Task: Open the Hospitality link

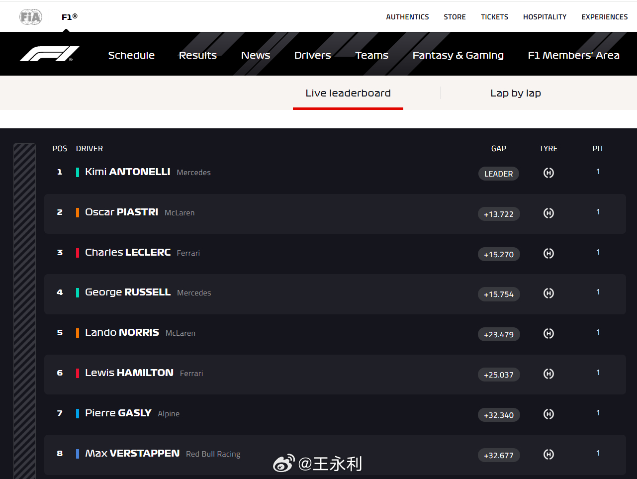Action: (x=545, y=17)
